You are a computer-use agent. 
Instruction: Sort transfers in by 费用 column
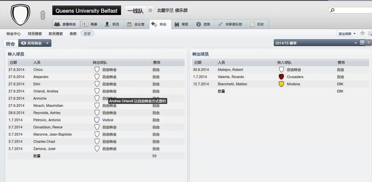coord(168,62)
